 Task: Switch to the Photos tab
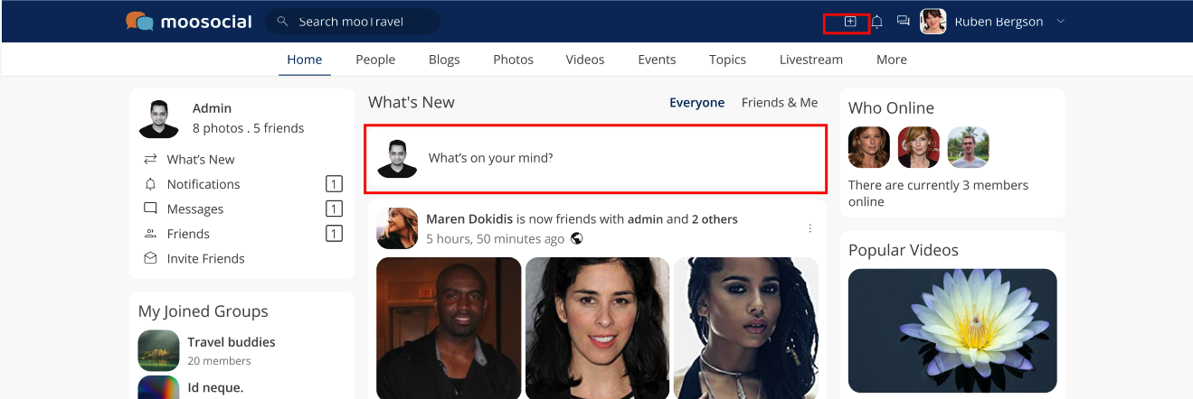point(513,60)
